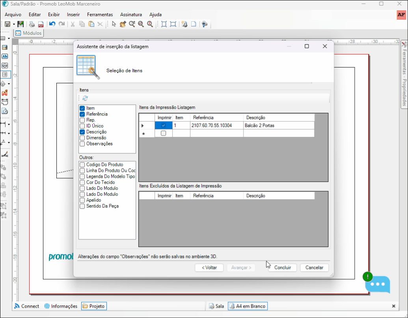The height and width of the screenshot is (318, 408).
Task: Click the scissors Cut icon
Action: (73, 24)
